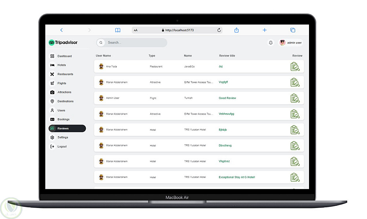Click the Flight type cell
The height and width of the screenshot is (219, 367).
click(x=153, y=98)
